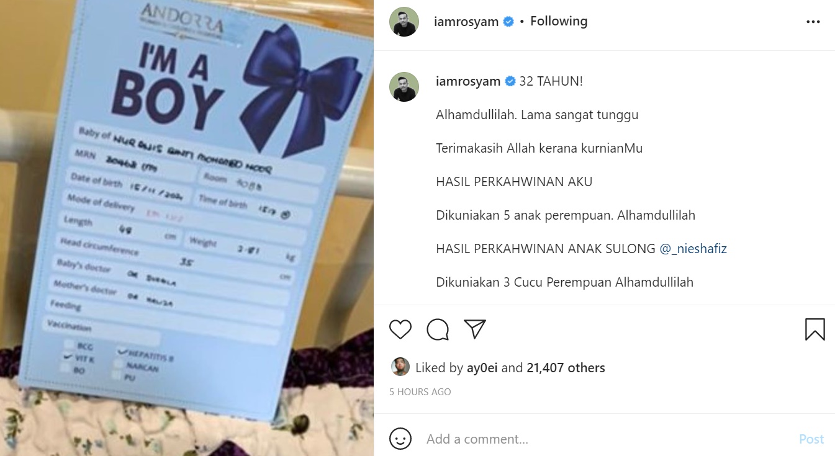Click the 5 HOURS AGO timestamp

[x=420, y=392]
